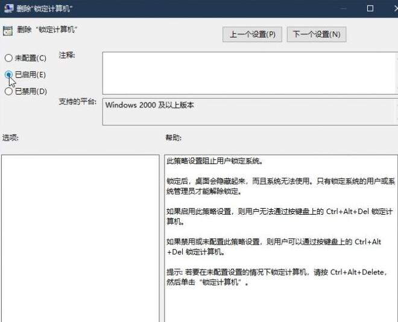Click inside the empty 选项 options pane
Image resolution: width=398 pixels, height=322 pixels.
click(80, 238)
